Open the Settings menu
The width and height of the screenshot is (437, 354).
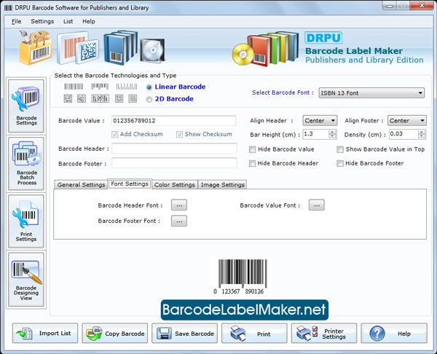click(x=42, y=21)
